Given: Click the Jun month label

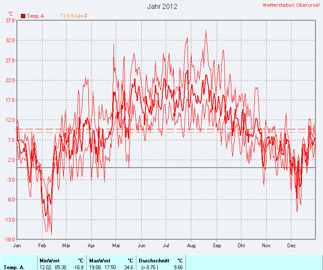Looking at the screenshot, I should pos(141,246).
